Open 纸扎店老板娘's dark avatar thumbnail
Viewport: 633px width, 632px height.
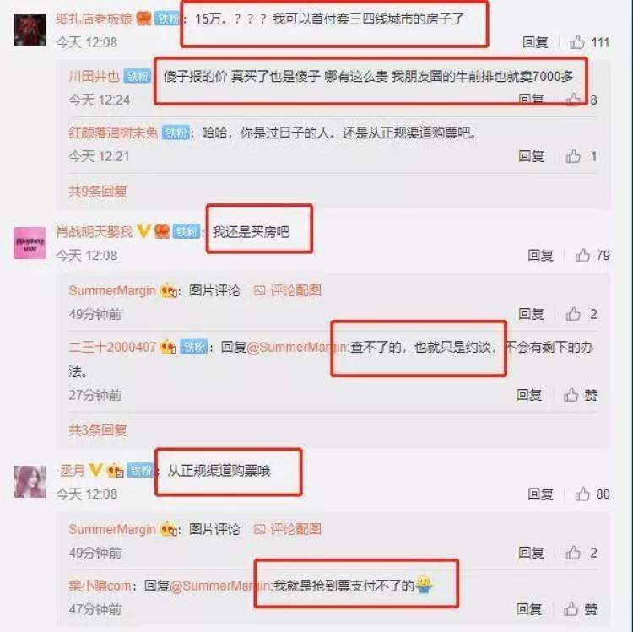30,30
